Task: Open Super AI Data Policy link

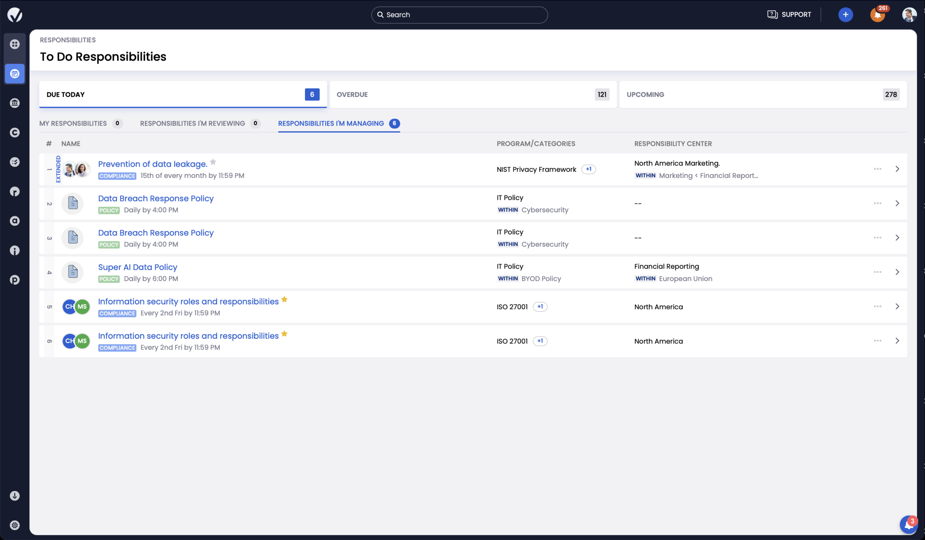Action: (x=137, y=267)
